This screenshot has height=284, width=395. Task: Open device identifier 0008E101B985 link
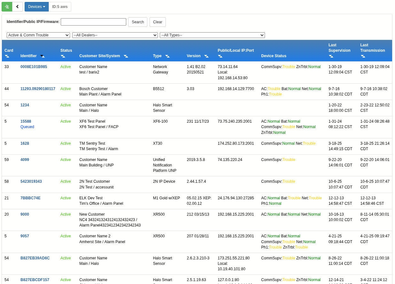point(34,67)
